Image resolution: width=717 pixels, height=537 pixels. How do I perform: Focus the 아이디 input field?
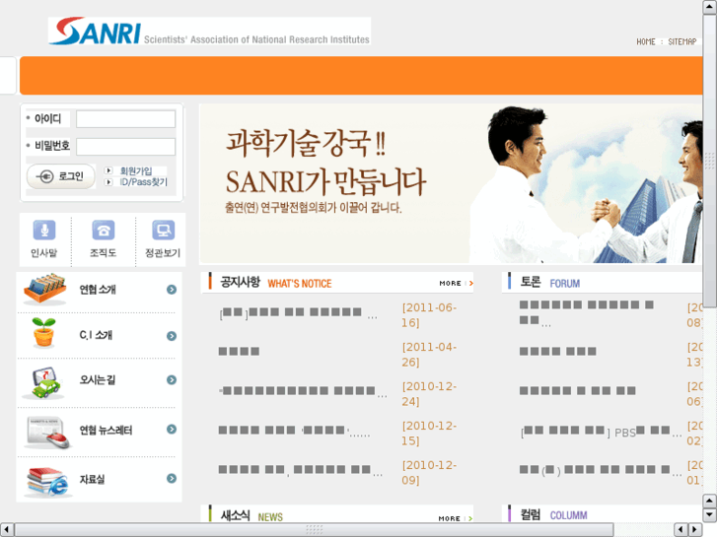click(x=126, y=119)
